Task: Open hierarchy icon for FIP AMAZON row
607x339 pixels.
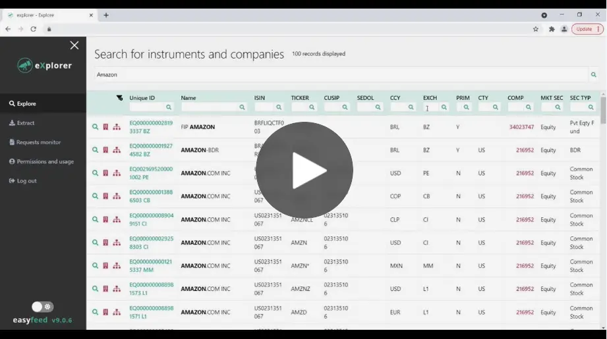Action: [x=117, y=127]
